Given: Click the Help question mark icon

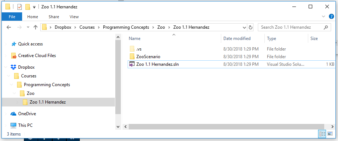Looking at the screenshot, I should (x=331, y=16).
